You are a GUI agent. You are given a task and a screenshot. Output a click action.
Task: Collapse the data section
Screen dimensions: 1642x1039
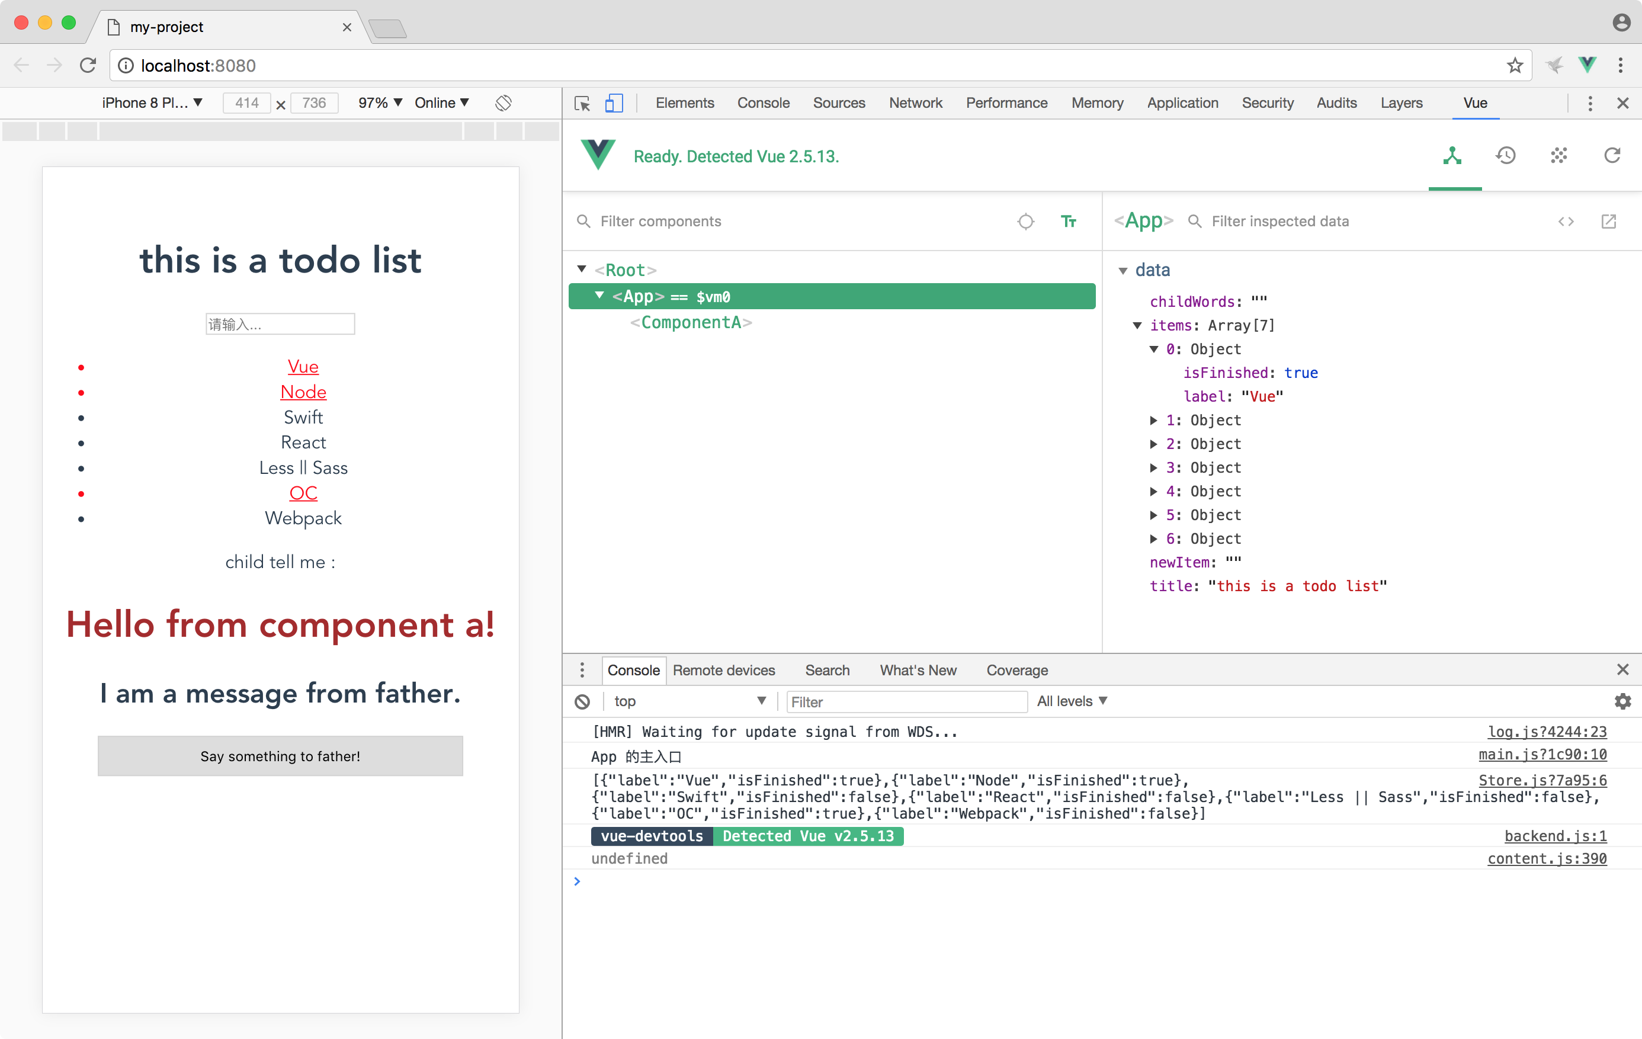(x=1123, y=271)
